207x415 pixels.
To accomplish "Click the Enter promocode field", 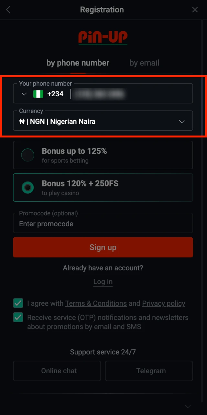I will click(x=103, y=224).
